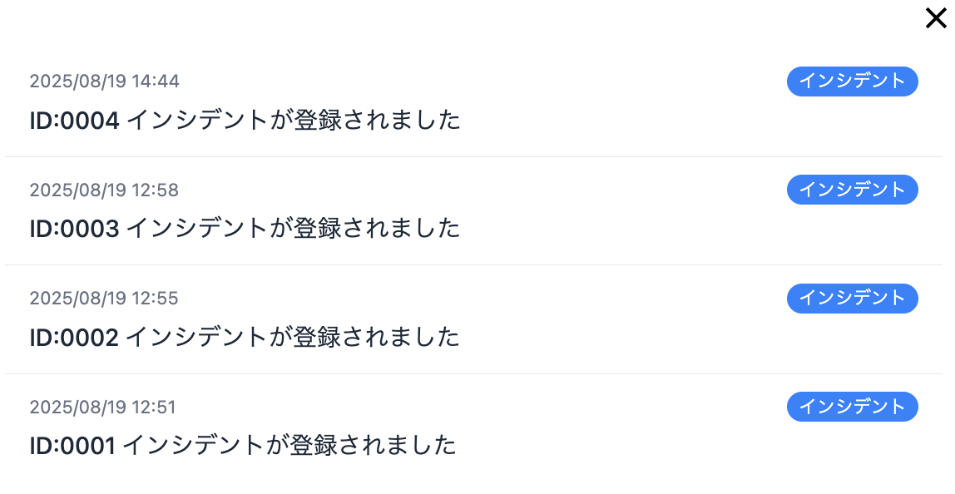Click the bottommost インシデント label
This screenshot has width=955, height=494.
coord(852,407)
